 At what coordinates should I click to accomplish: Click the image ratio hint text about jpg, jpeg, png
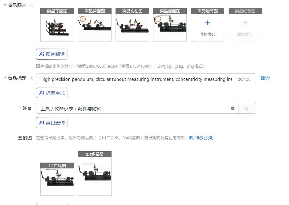tap(120, 66)
